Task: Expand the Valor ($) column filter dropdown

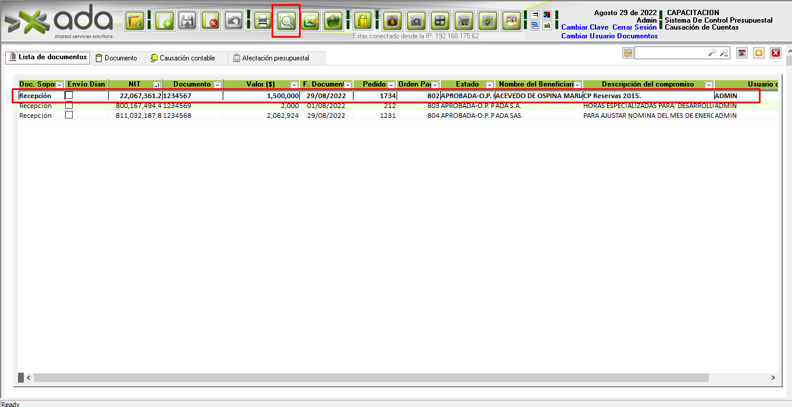Action: coord(294,85)
